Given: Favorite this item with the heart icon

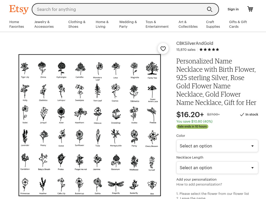Looking at the screenshot, I should pyautogui.click(x=163, y=49).
